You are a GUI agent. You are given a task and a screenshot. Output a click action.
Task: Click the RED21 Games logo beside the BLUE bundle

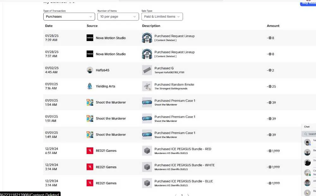point(90,183)
